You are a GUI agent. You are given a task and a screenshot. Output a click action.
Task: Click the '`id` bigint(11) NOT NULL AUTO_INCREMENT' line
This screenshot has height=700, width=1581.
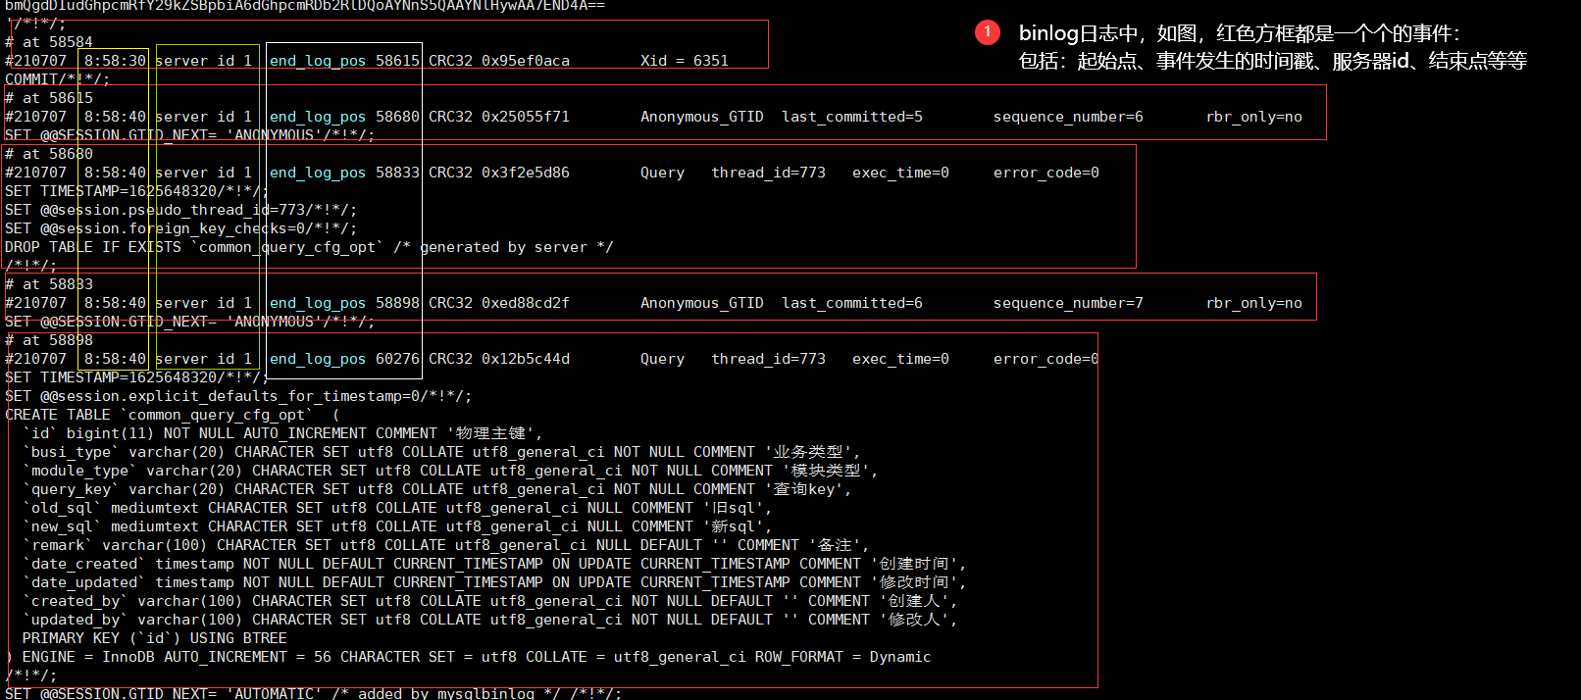(x=282, y=433)
